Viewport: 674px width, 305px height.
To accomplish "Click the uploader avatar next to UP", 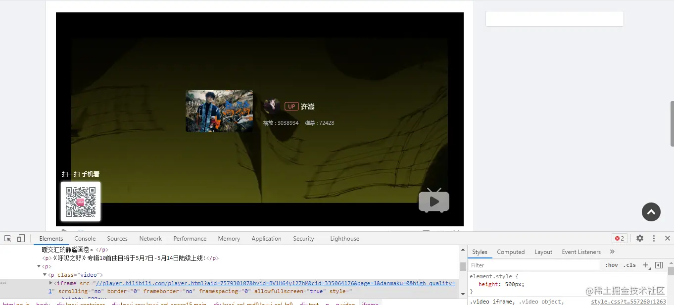I will point(272,106).
